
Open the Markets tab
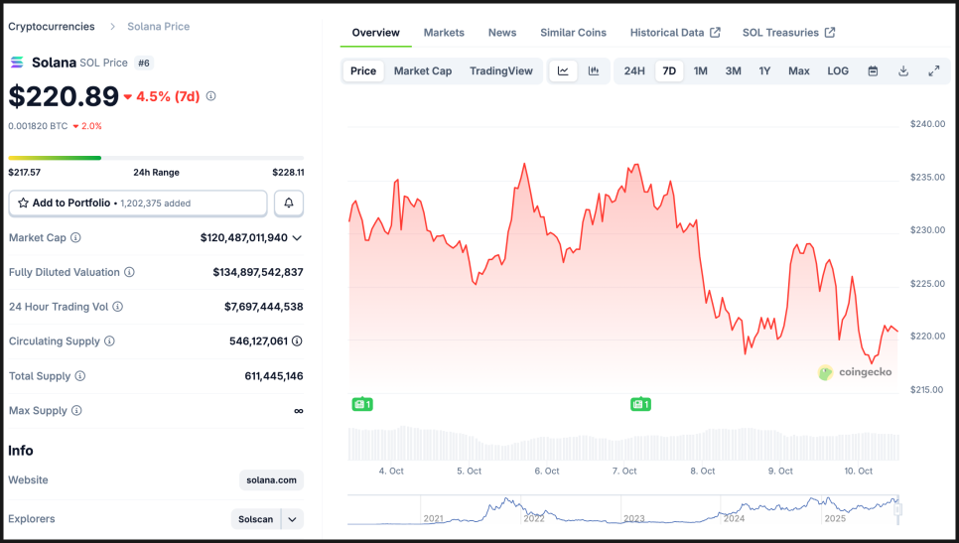click(444, 33)
